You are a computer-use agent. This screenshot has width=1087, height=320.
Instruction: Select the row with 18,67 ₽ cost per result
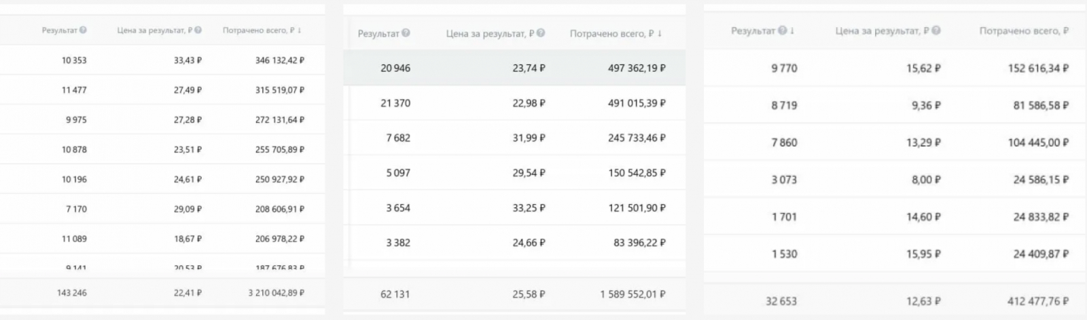pyautogui.click(x=162, y=239)
